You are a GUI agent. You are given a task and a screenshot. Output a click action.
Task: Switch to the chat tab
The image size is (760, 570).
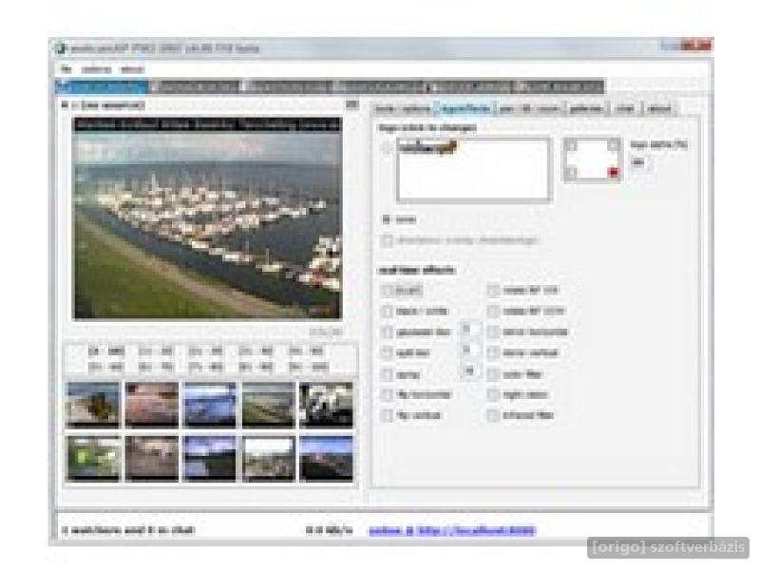point(624,109)
